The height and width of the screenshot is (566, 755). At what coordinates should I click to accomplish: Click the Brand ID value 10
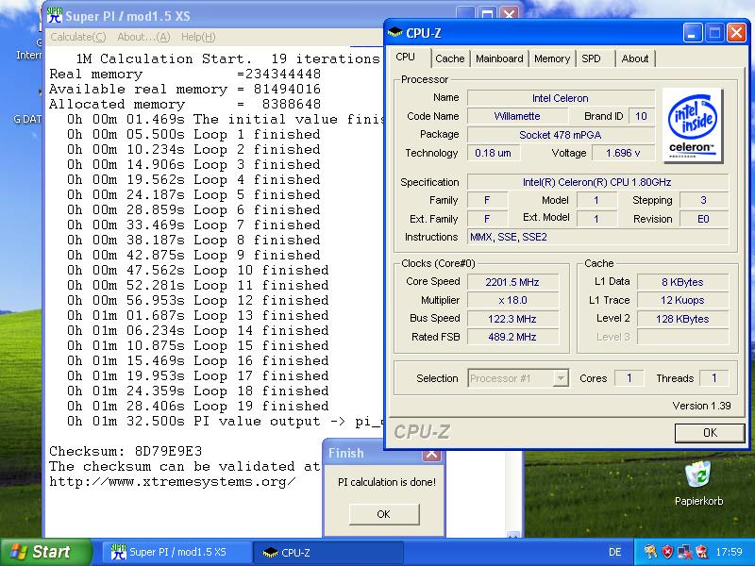point(641,116)
